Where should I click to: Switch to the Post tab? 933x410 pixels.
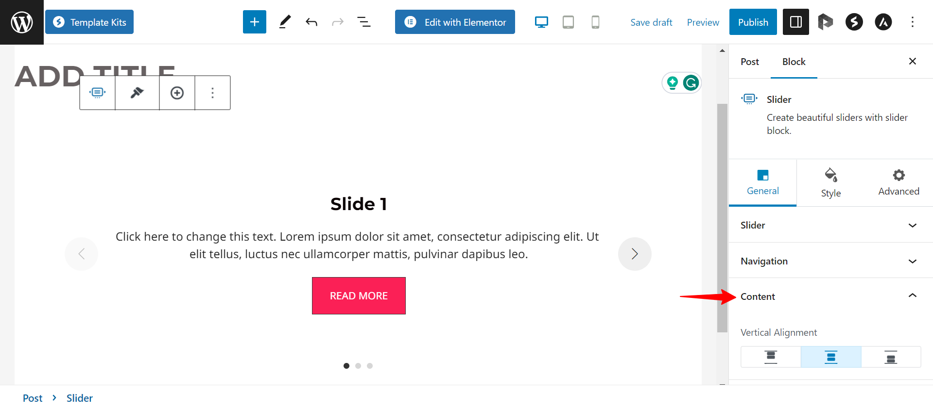tap(749, 62)
